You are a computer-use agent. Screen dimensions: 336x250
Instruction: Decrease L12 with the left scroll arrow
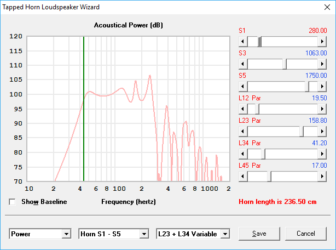[x=243, y=109]
